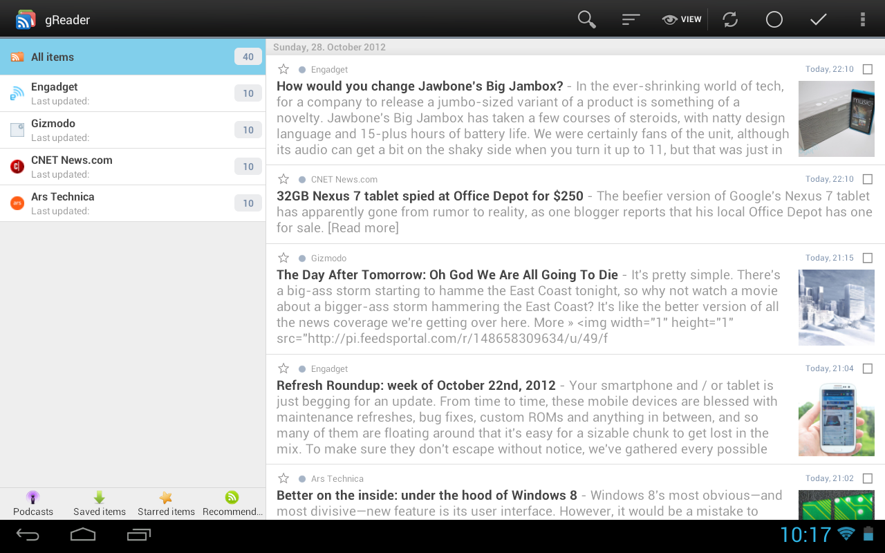Click the CNET News.com source label on Nexus article

click(x=344, y=180)
